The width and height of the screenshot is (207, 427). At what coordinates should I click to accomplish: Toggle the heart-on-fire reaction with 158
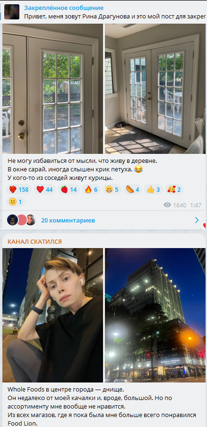pyautogui.click(x=19, y=189)
